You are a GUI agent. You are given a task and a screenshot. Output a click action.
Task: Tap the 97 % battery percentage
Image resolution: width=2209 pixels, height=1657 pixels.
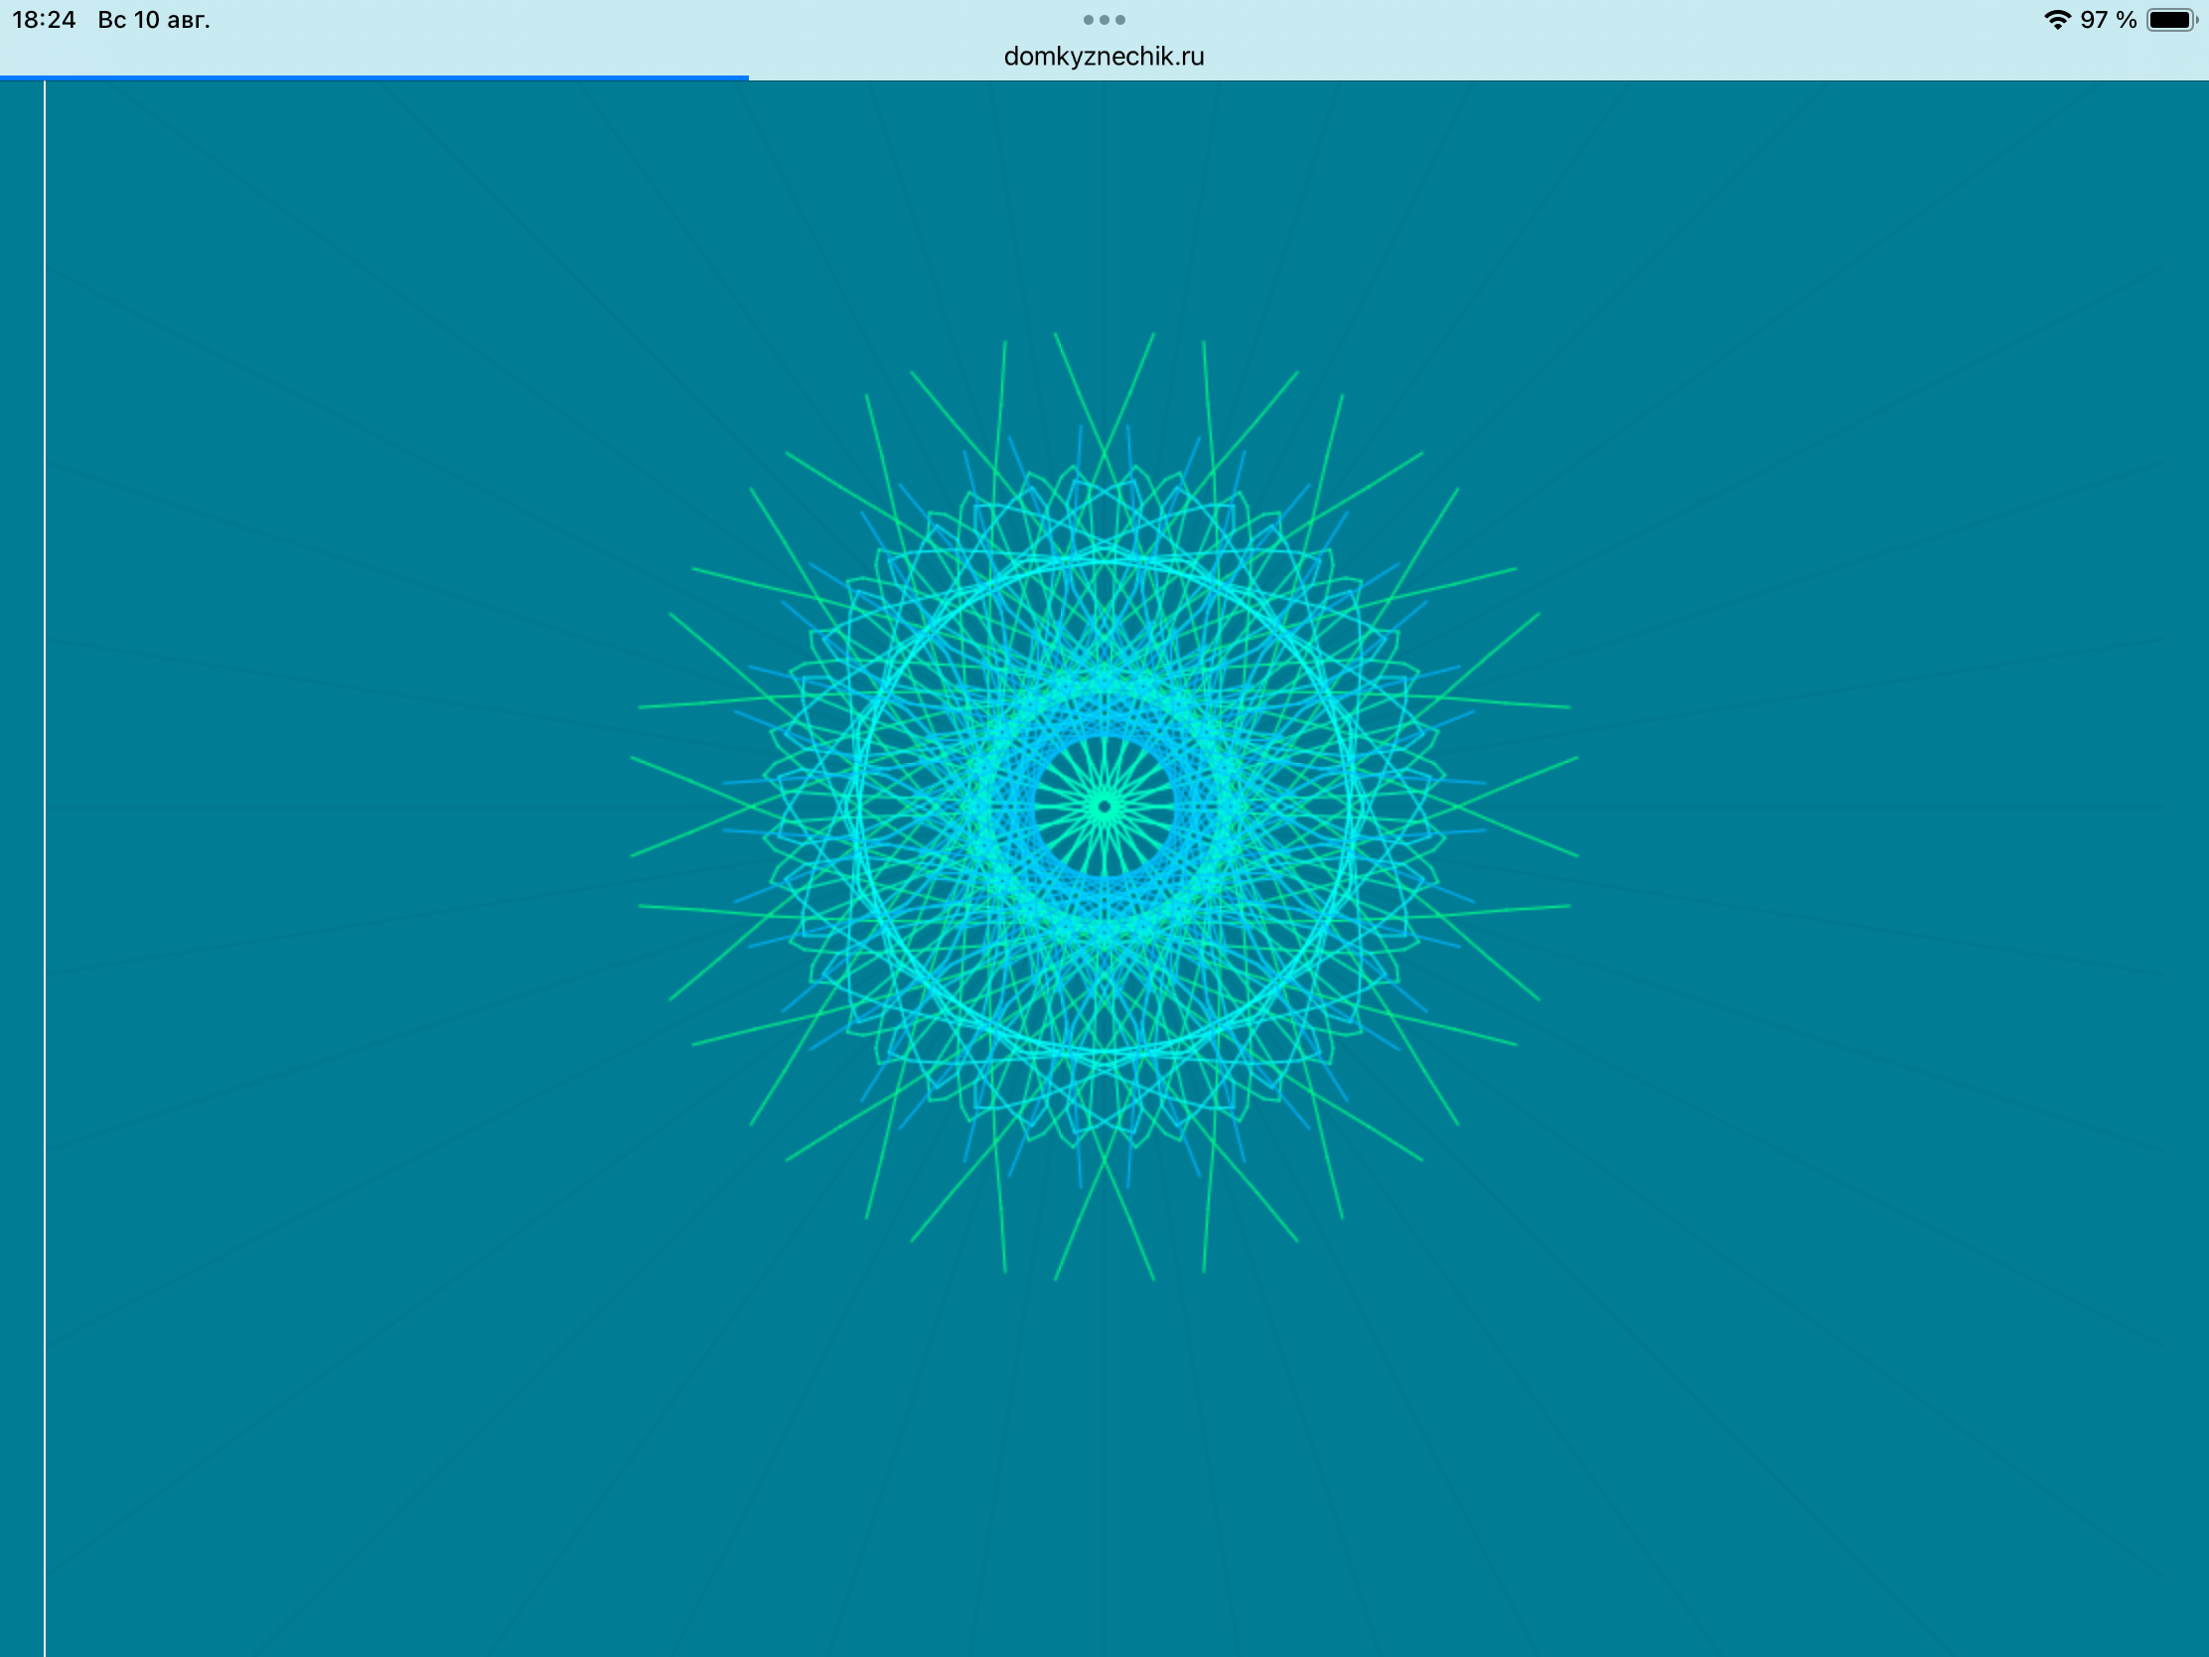pyautogui.click(x=2108, y=20)
